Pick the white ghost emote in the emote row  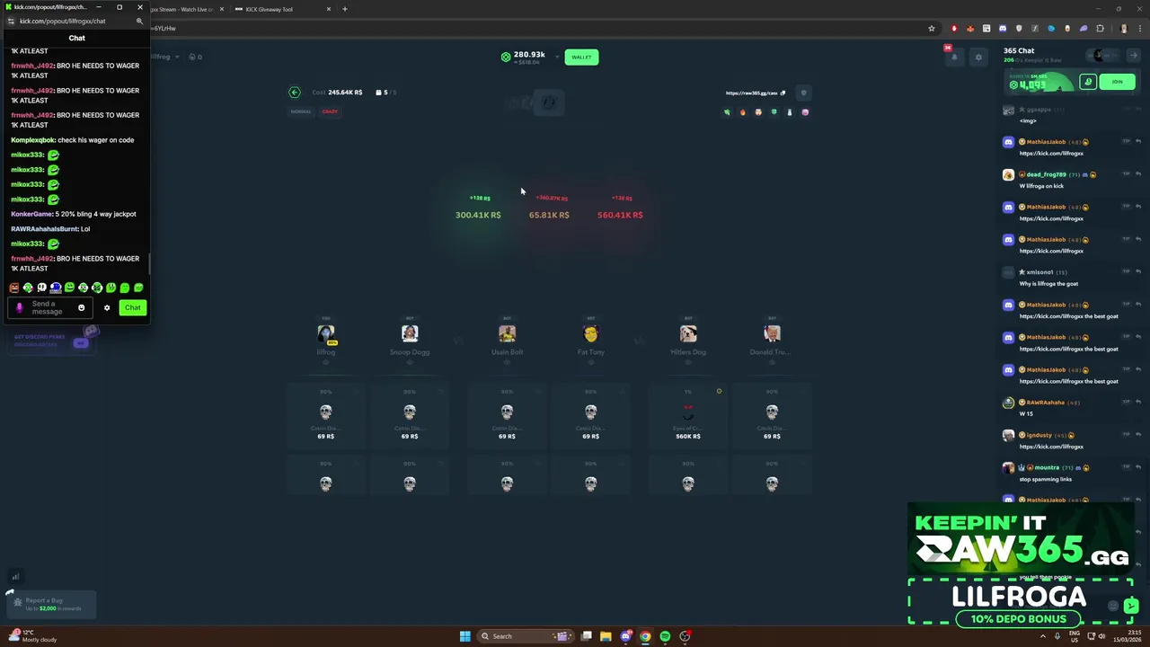click(x=41, y=288)
